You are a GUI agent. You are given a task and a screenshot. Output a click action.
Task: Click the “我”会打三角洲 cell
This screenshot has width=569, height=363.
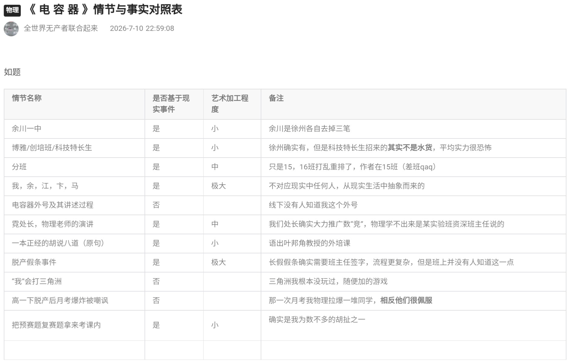[74, 281]
